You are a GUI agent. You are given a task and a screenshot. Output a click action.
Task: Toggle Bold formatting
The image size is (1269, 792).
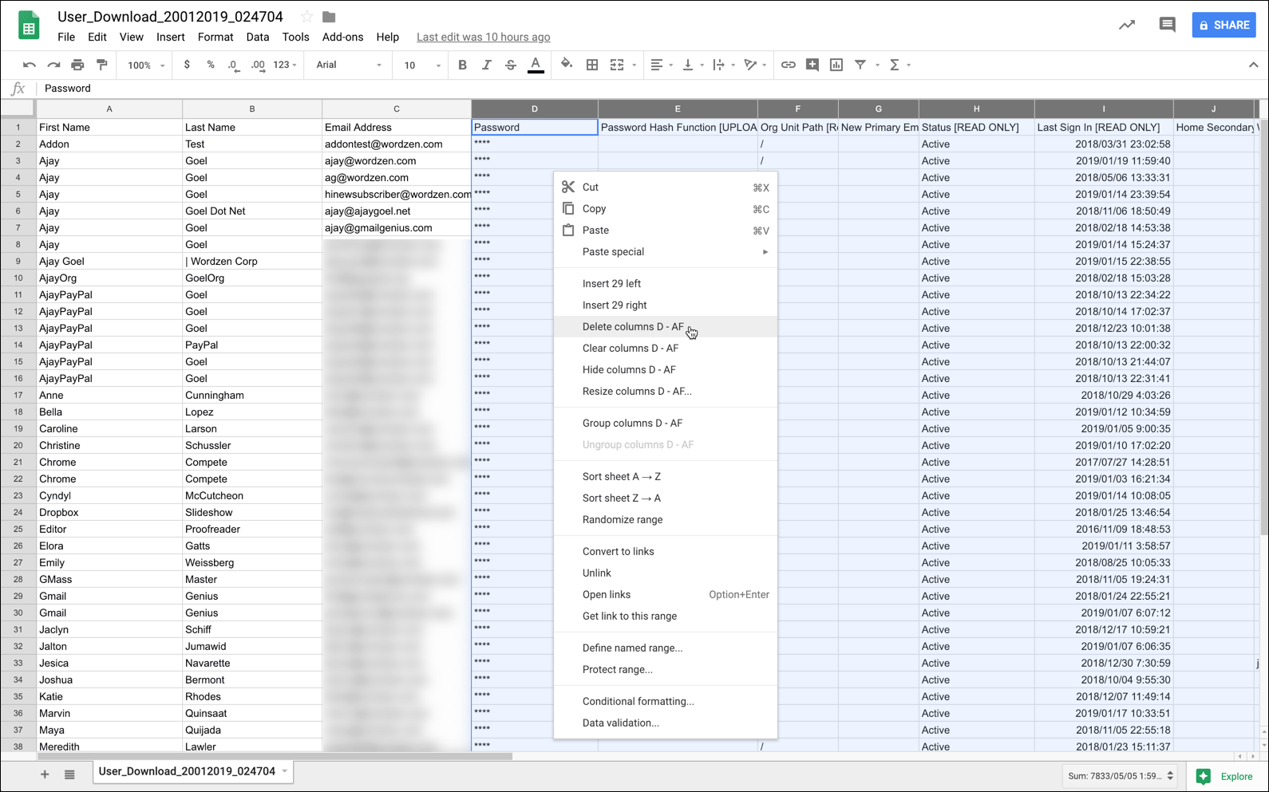pos(462,65)
